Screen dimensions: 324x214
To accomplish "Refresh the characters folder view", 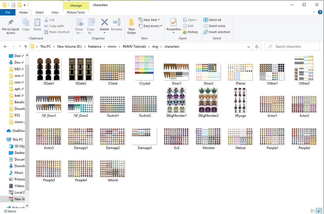I will coord(257,47).
